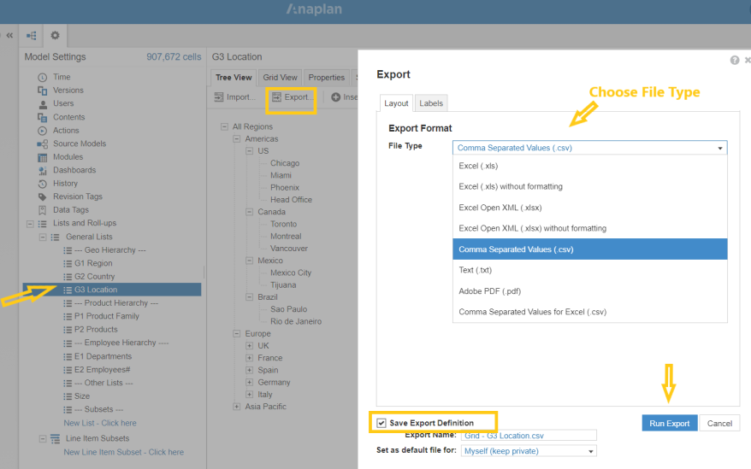Choose Adobe PDF (.pdf) option
The image size is (751, 469).
(x=589, y=291)
